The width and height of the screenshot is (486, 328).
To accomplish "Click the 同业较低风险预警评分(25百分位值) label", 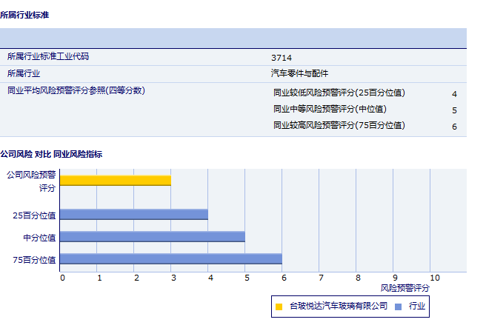I will (x=339, y=93).
